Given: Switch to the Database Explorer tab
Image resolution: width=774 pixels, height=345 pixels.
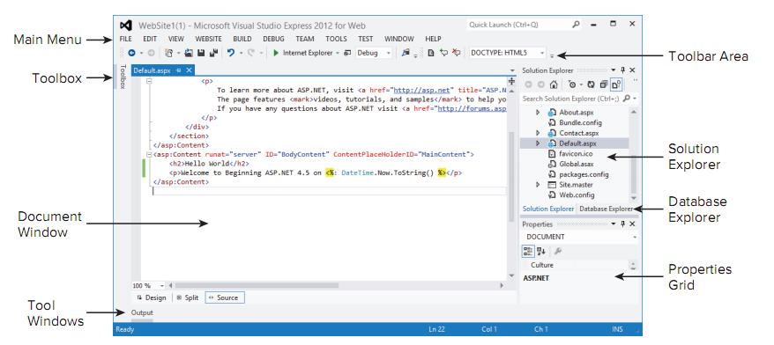Looking at the screenshot, I should point(607,209).
